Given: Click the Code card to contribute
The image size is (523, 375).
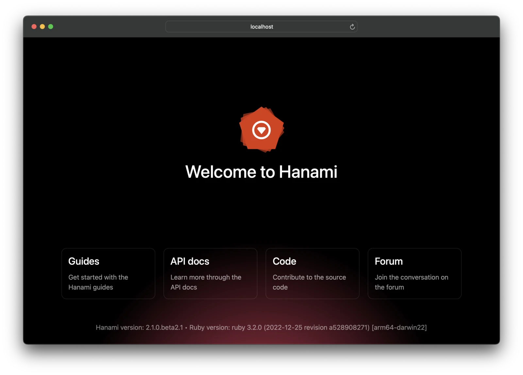Looking at the screenshot, I should point(312,273).
